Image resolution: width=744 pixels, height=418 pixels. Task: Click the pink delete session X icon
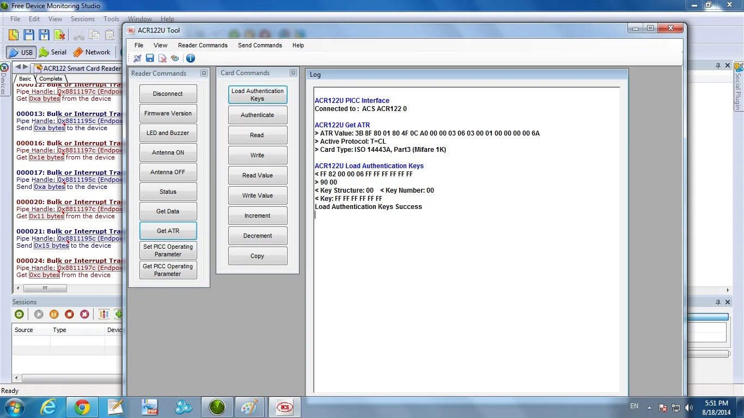84,314
